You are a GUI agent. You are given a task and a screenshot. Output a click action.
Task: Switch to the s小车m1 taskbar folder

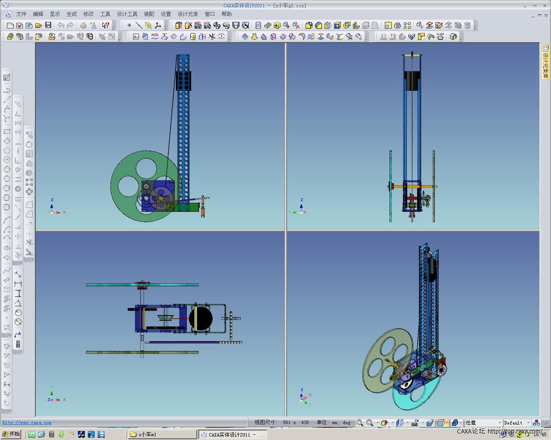point(162,434)
